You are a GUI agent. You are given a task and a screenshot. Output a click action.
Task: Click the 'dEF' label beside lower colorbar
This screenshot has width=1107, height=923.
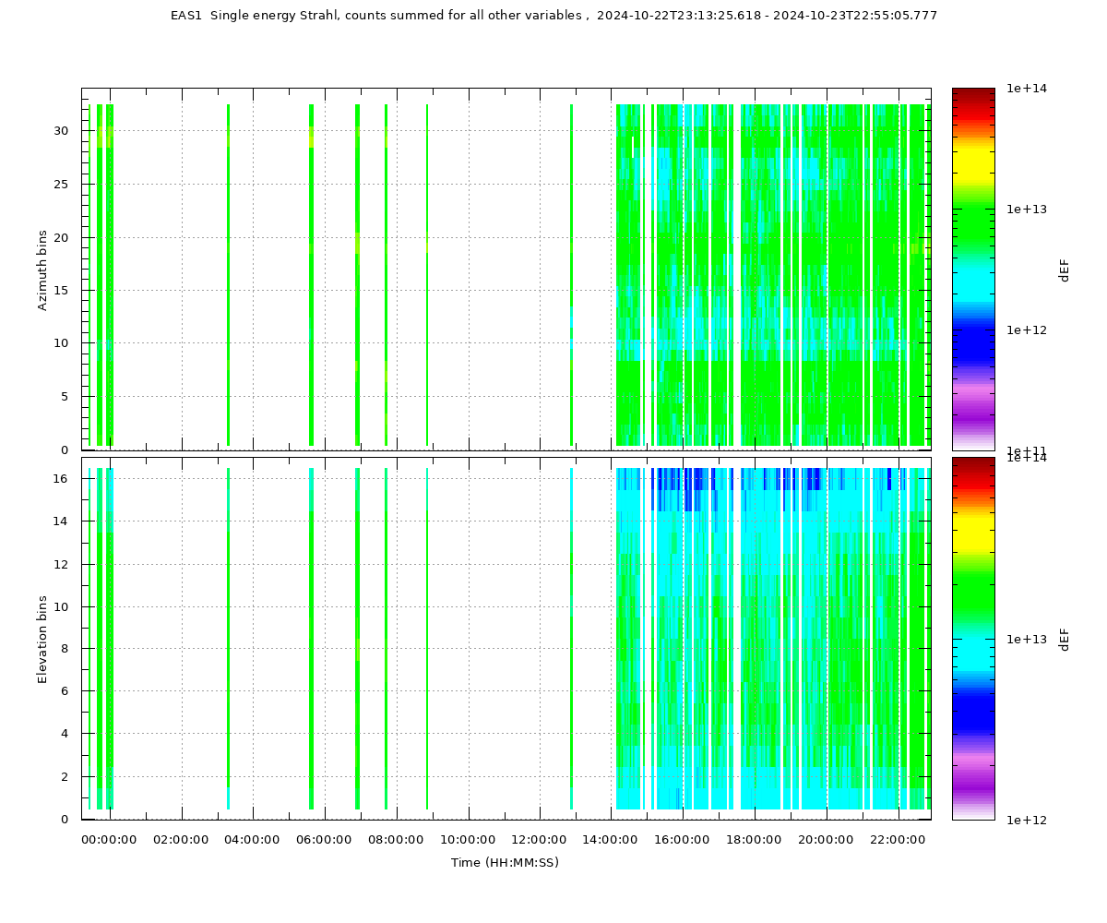[1064, 639]
